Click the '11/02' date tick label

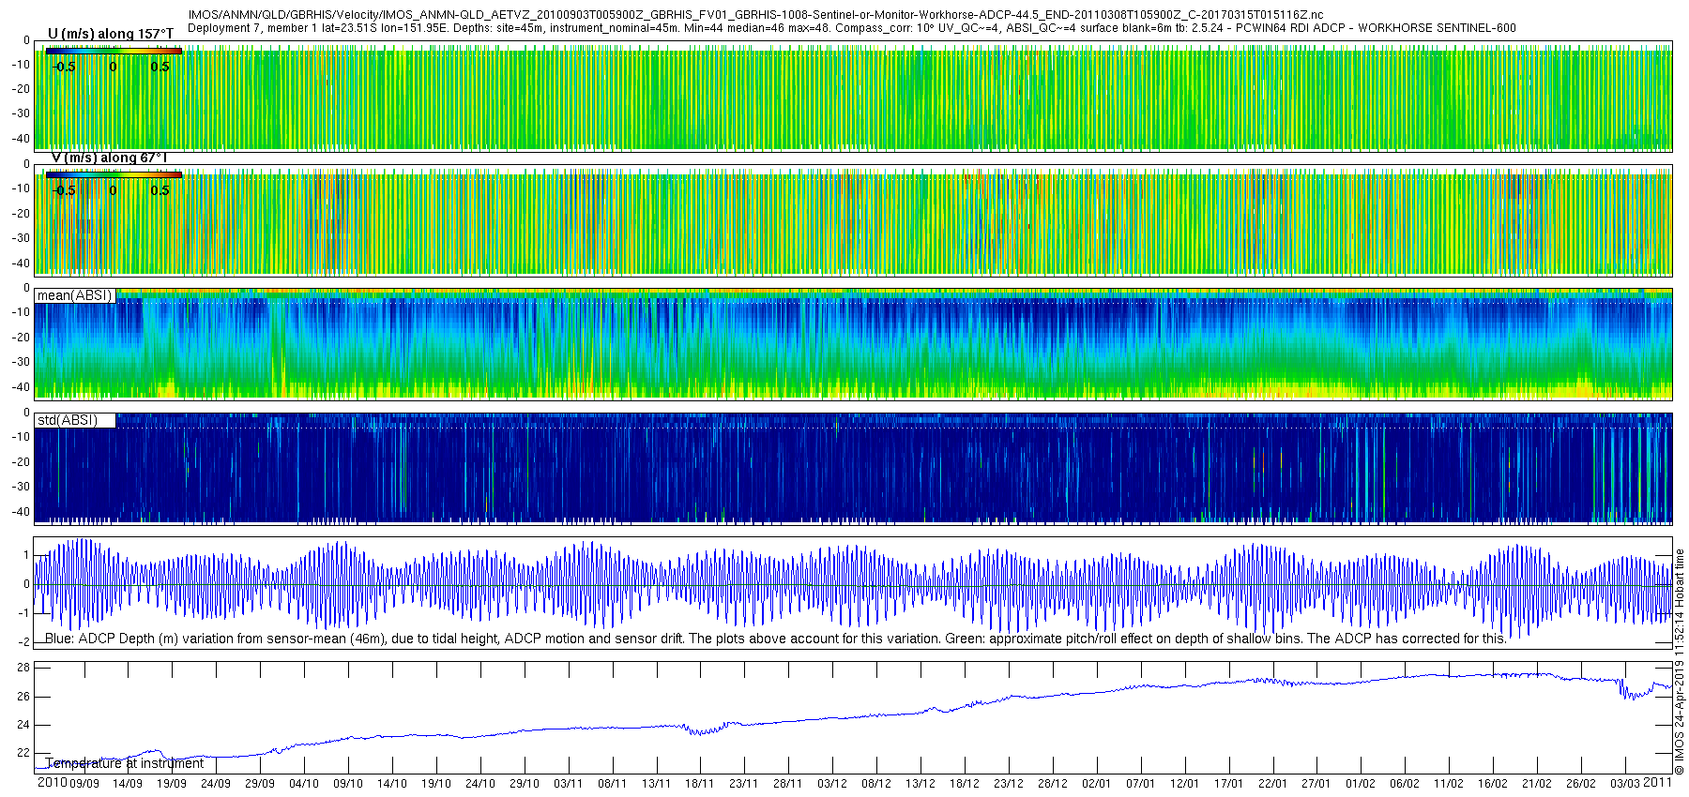[x=1449, y=783]
